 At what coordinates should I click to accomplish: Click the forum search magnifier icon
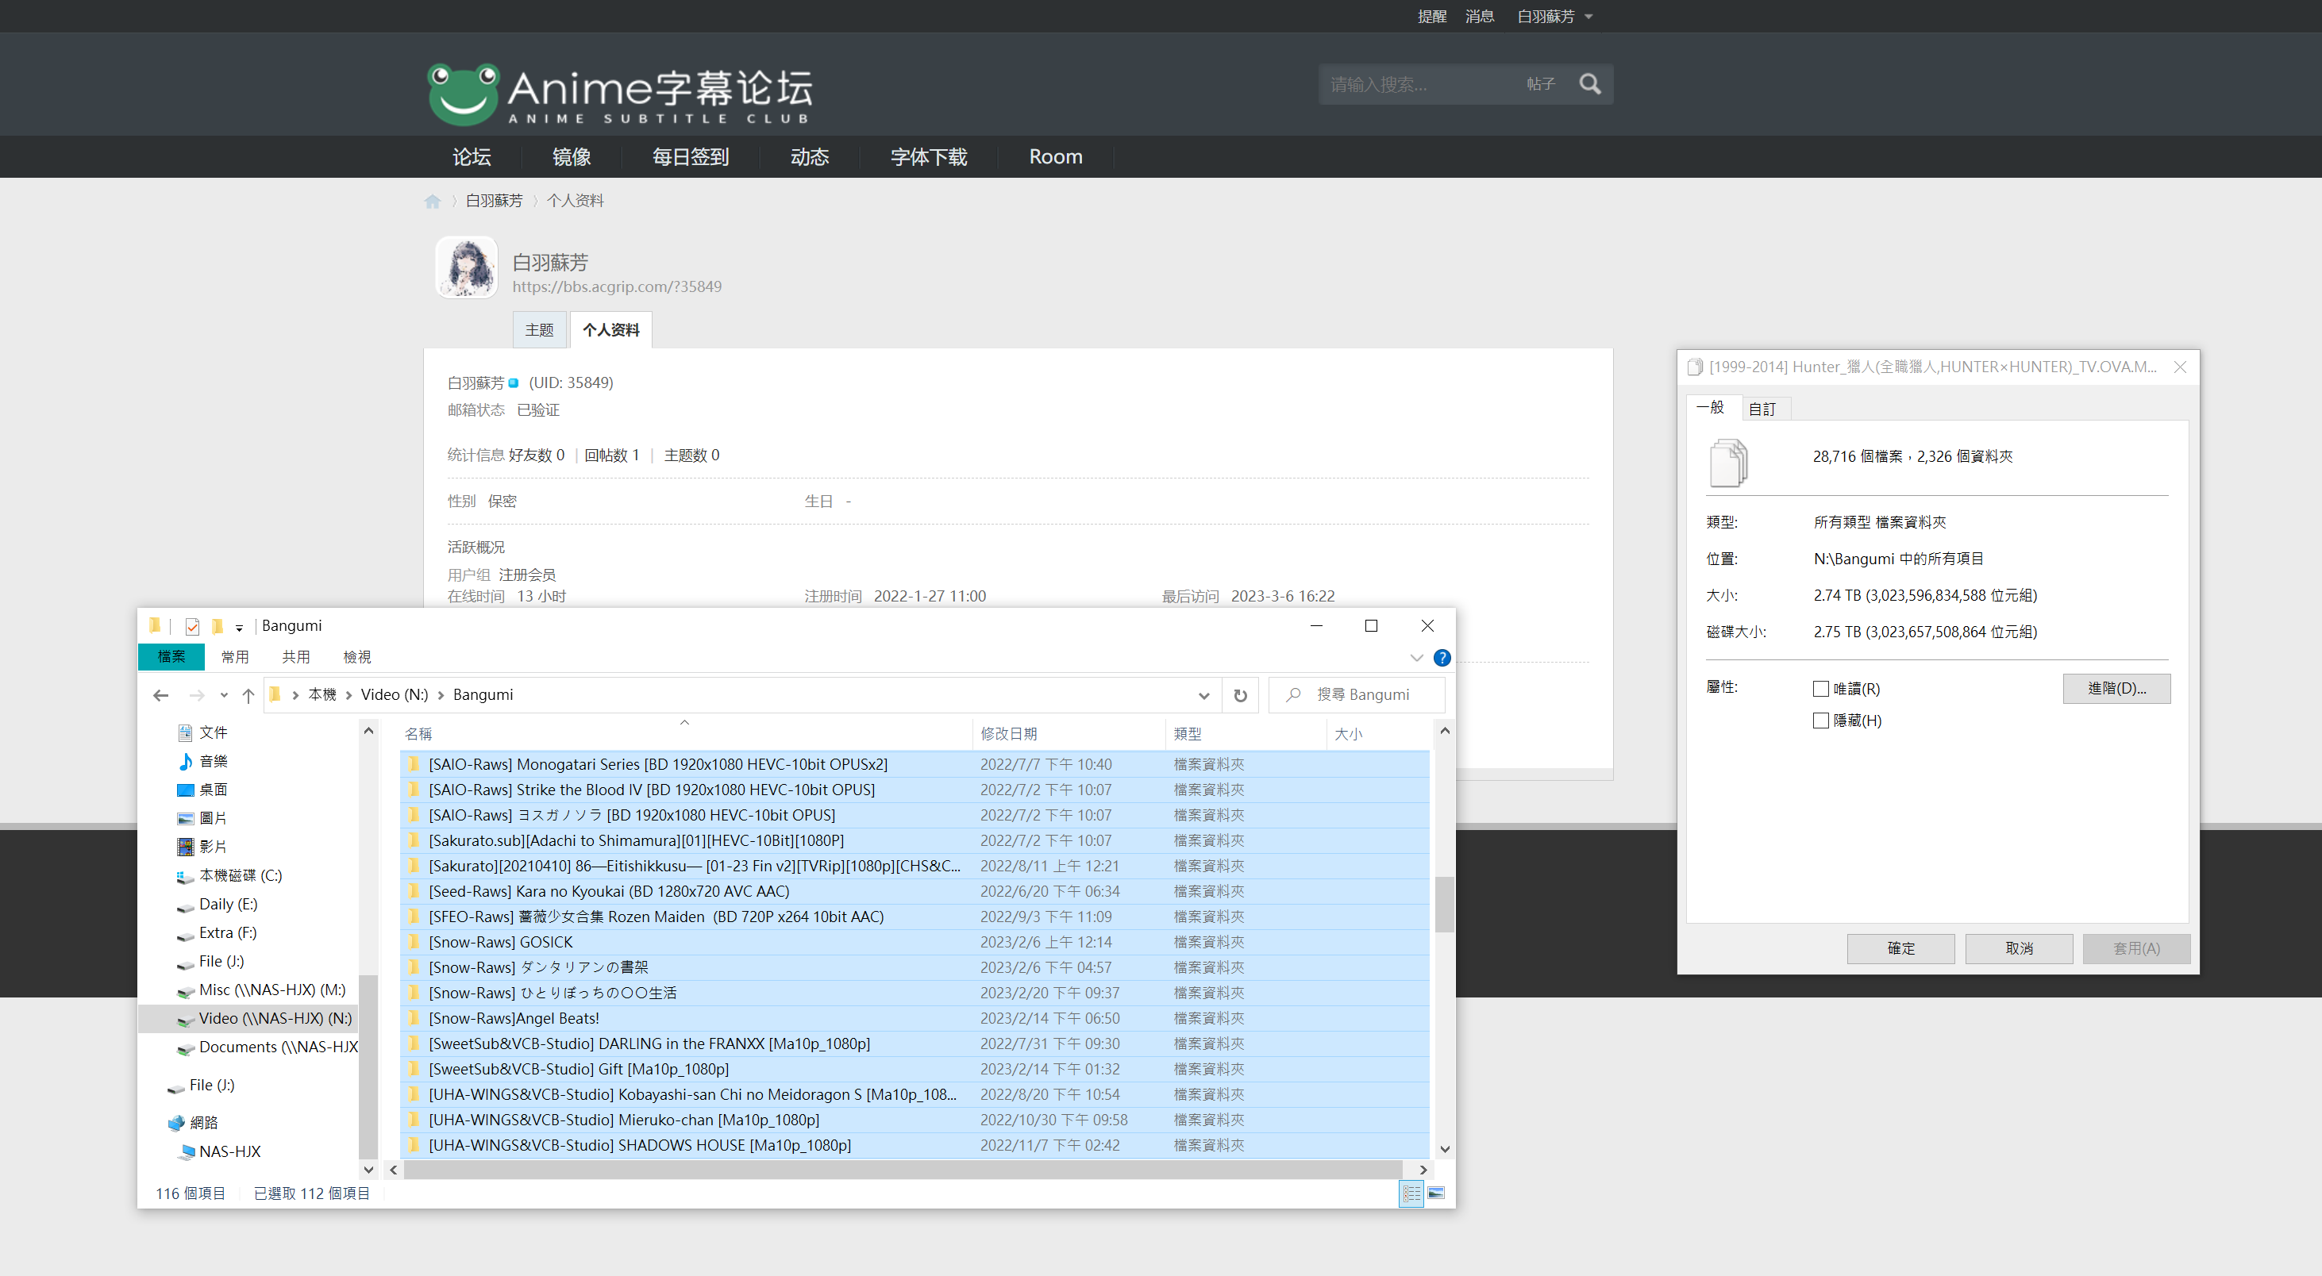1590,84
